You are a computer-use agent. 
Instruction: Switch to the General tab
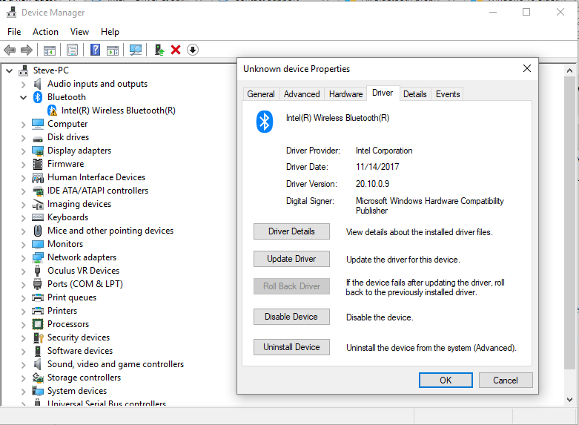pyautogui.click(x=261, y=94)
